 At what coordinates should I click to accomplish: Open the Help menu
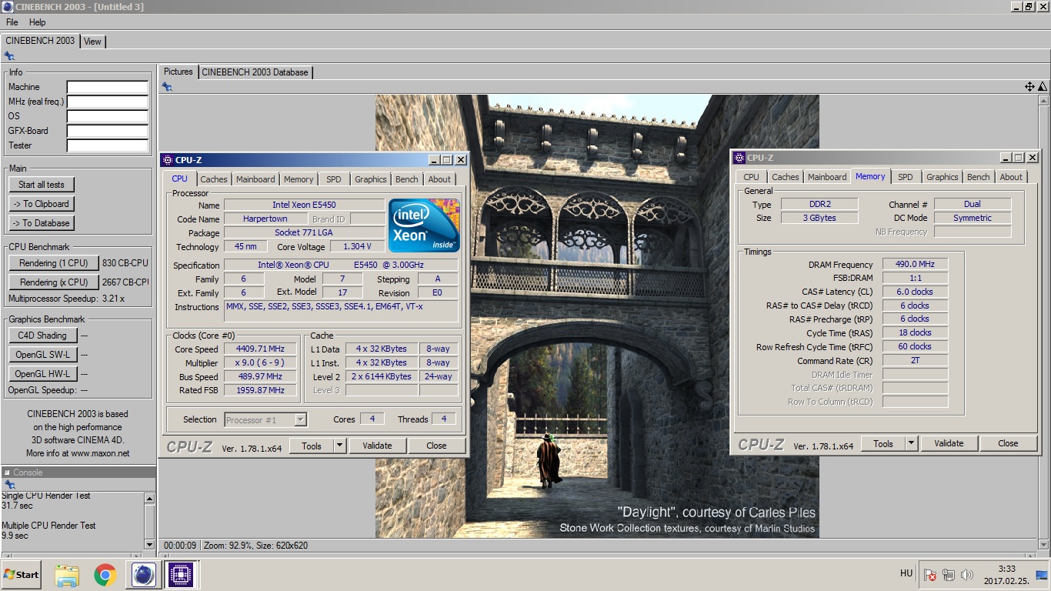tap(38, 22)
